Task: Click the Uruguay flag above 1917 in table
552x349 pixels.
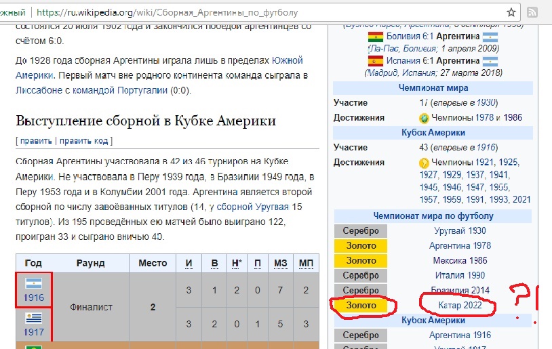Action: pos(34,318)
